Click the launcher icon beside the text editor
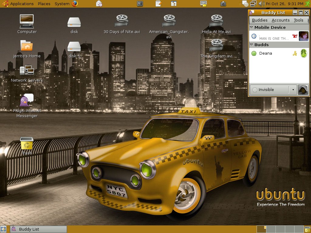Viewport: 311px width, 233px height. [174, 4]
